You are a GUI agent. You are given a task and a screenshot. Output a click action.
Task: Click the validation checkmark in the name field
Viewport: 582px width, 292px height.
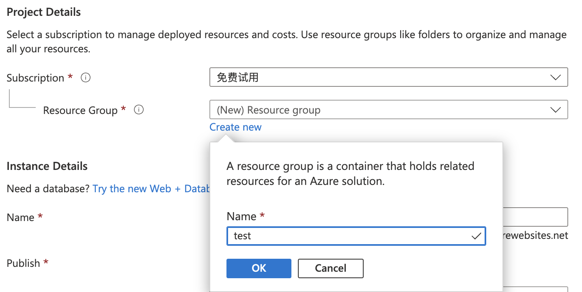click(x=476, y=236)
